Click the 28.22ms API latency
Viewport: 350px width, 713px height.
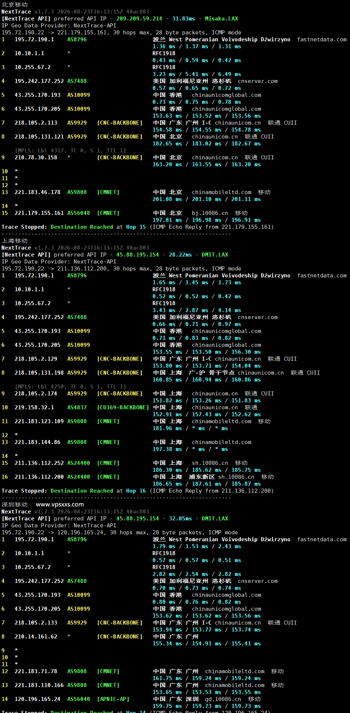click(180, 255)
